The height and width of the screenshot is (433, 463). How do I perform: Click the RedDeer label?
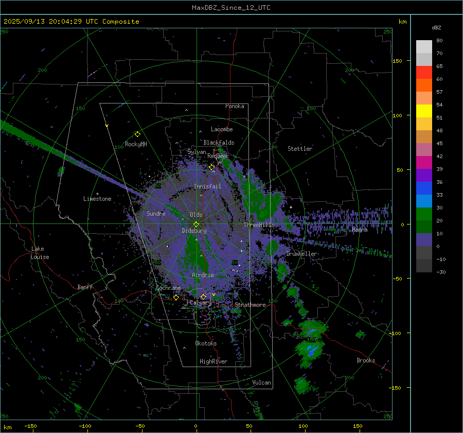pos(218,156)
